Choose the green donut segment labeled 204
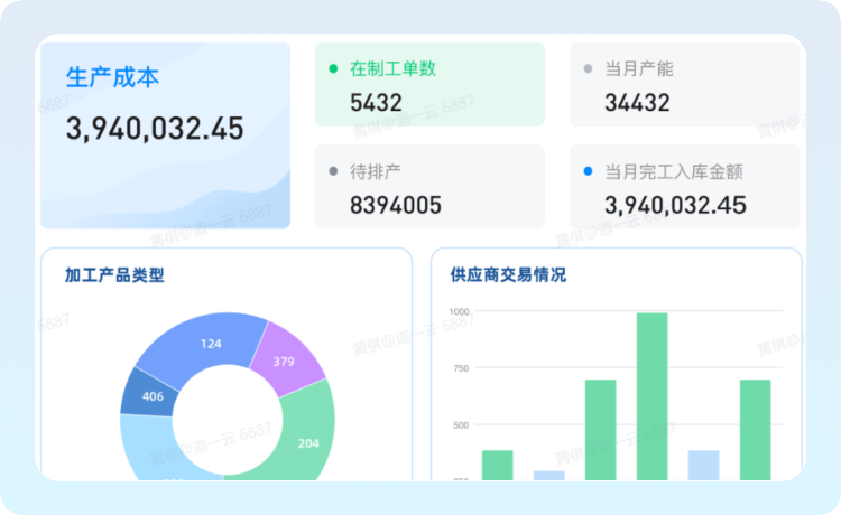841x515 pixels. click(308, 443)
